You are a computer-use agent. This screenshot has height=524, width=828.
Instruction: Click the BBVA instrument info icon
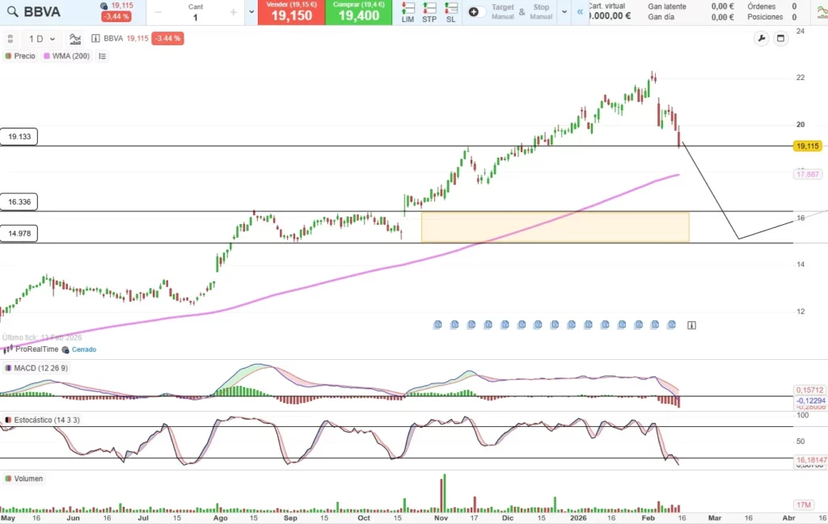click(96, 38)
